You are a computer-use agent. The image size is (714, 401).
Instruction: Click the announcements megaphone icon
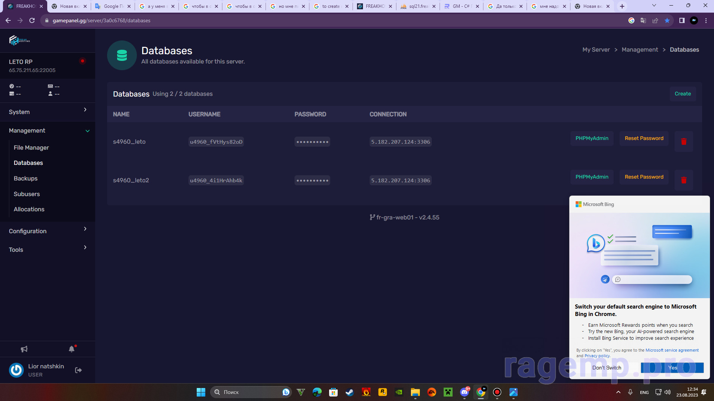tap(24, 349)
